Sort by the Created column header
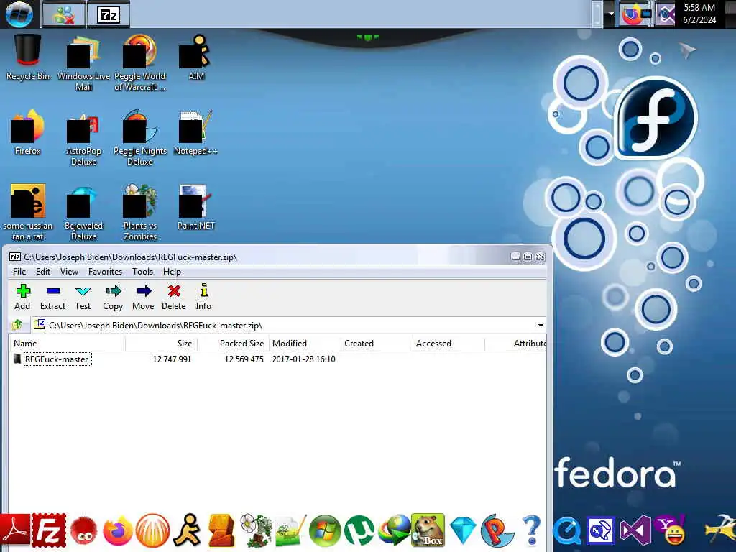The width and height of the screenshot is (736, 552). [377, 344]
